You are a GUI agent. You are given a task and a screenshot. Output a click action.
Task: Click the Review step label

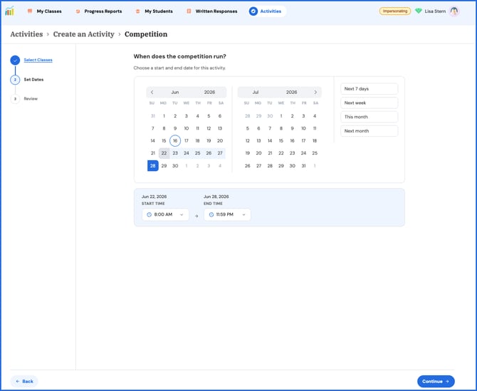[31, 98]
